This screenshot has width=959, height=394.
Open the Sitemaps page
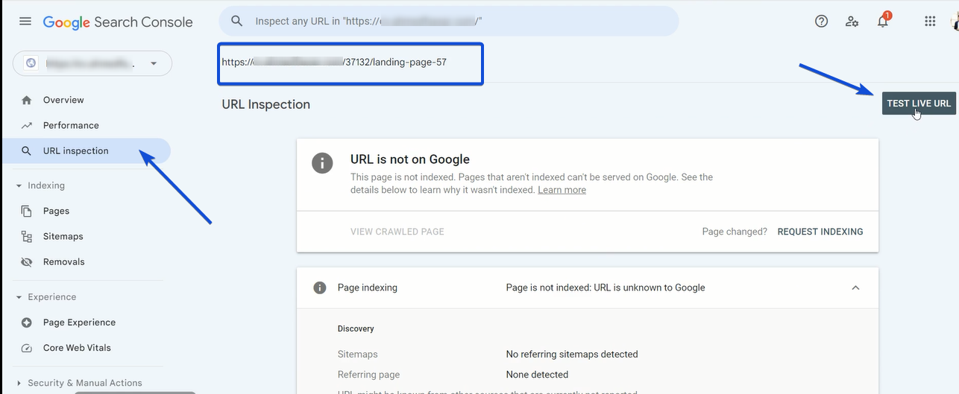(63, 236)
